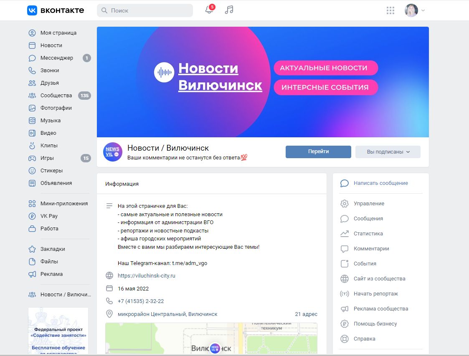The image size is (469, 356).
Task: Click the Объявления sidebar icon
Action: [32, 183]
